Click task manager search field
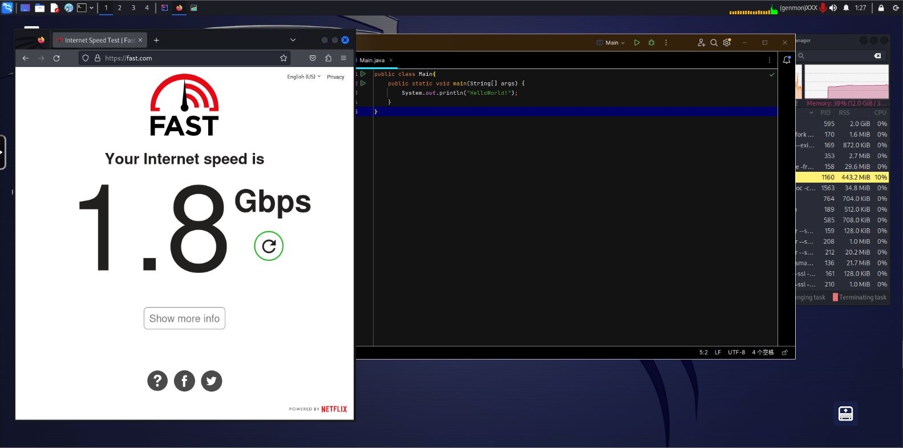This screenshot has width=903, height=448. click(x=840, y=56)
